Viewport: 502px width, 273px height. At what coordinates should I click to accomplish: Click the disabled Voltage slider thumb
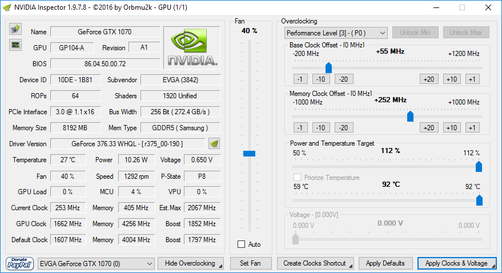[x=295, y=239]
